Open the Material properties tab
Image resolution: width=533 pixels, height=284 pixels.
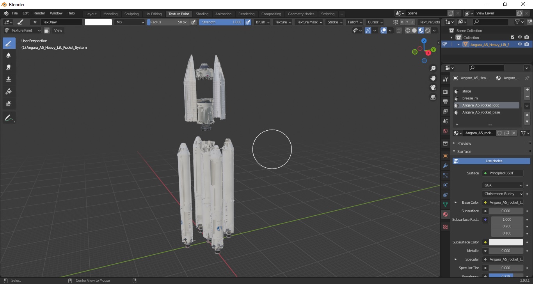point(445,214)
